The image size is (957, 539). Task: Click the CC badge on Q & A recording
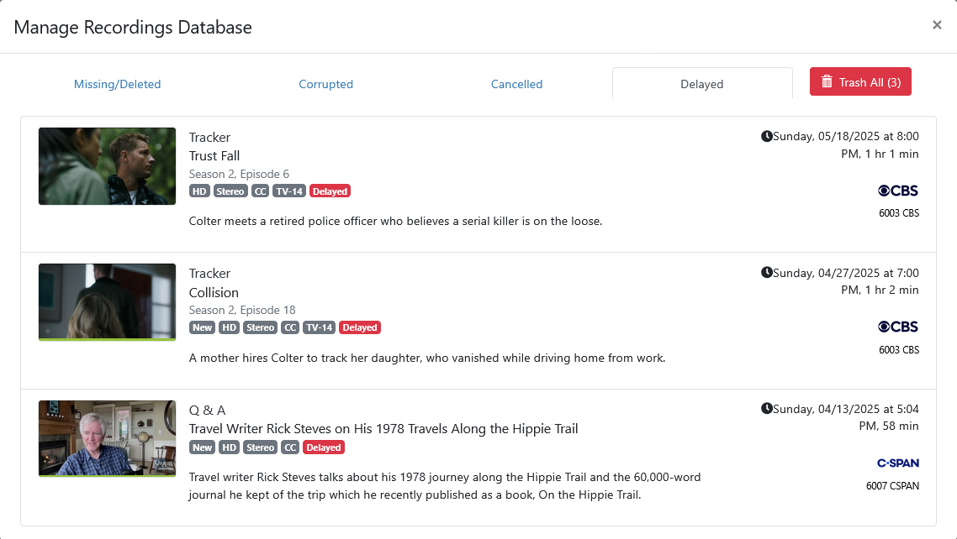[x=290, y=447]
